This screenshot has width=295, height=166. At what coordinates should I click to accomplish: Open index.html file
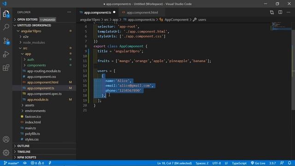pyautogui.click(x=44, y=122)
